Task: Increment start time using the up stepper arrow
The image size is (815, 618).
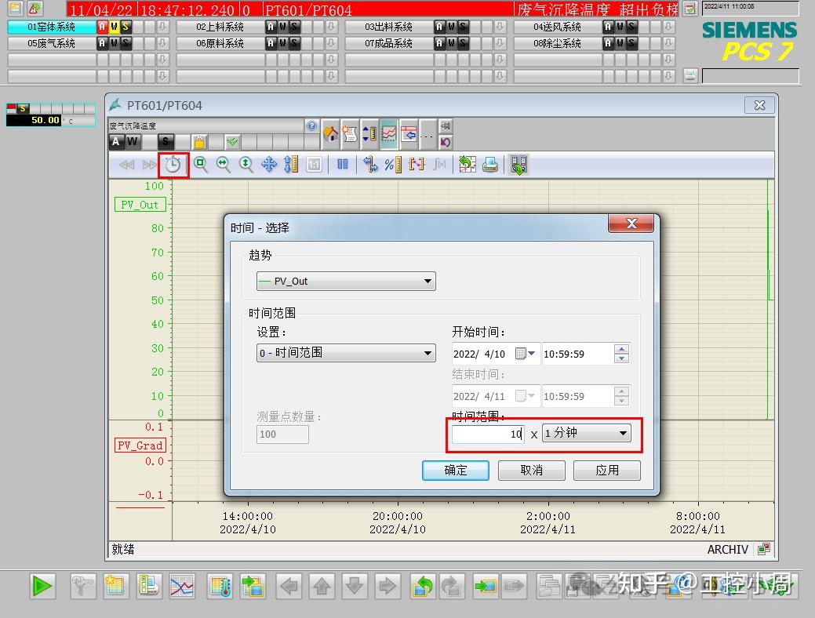Action: (621, 349)
